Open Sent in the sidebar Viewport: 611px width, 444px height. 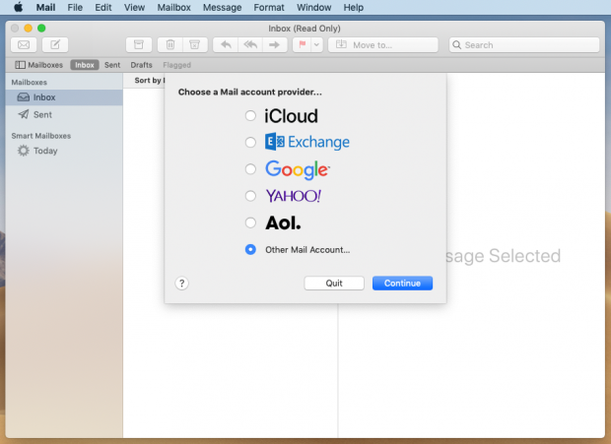[x=64, y=114]
